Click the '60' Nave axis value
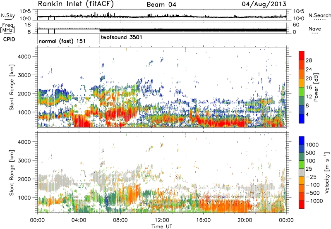This screenshot has height=229, width=331. pyautogui.click(x=296, y=25)
